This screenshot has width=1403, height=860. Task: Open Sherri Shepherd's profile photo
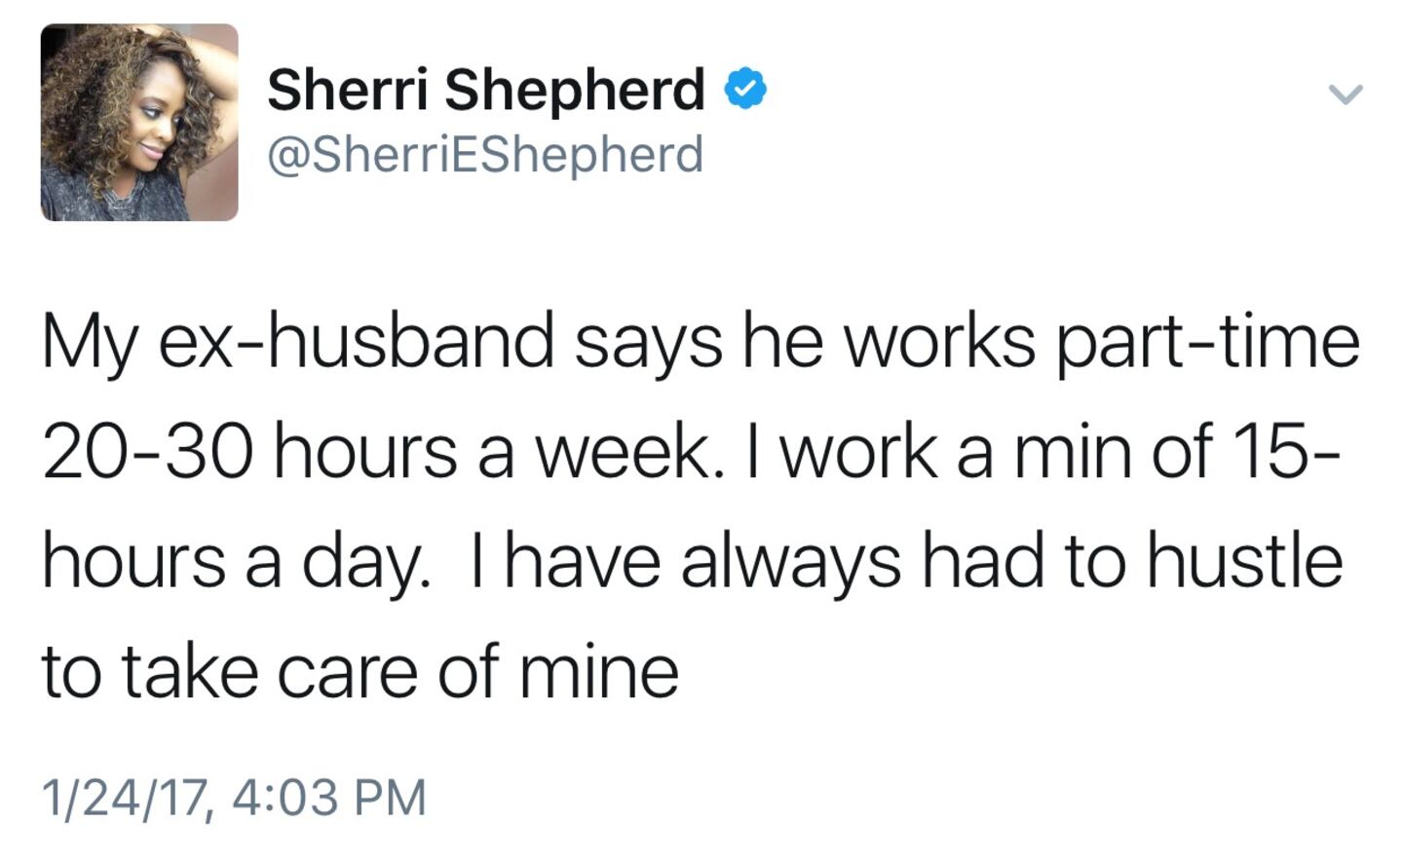[x=139, y=123]
